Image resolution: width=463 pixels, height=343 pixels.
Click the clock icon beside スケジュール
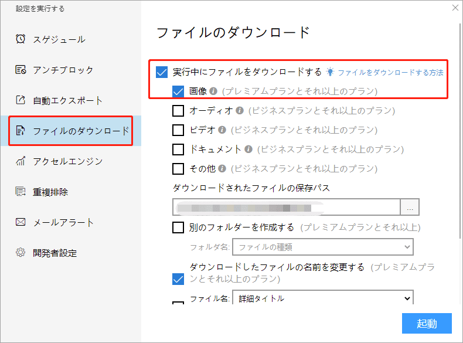21,39
